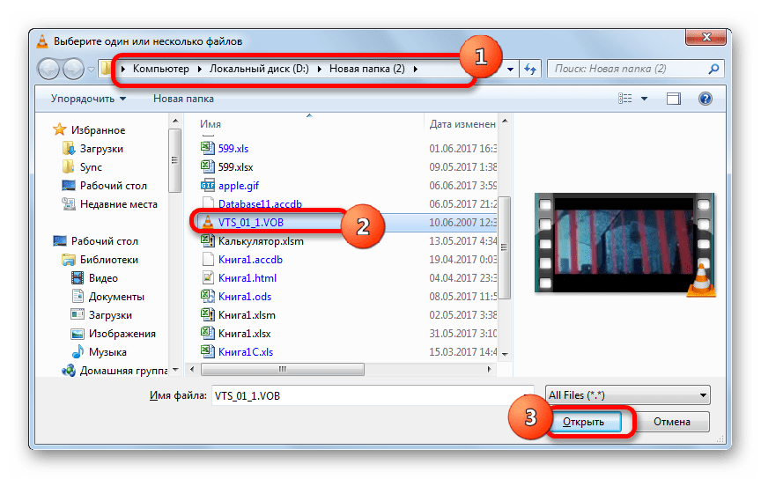
Task: Expand the arrow after Новая папка (2)
Action: (416, 69)
